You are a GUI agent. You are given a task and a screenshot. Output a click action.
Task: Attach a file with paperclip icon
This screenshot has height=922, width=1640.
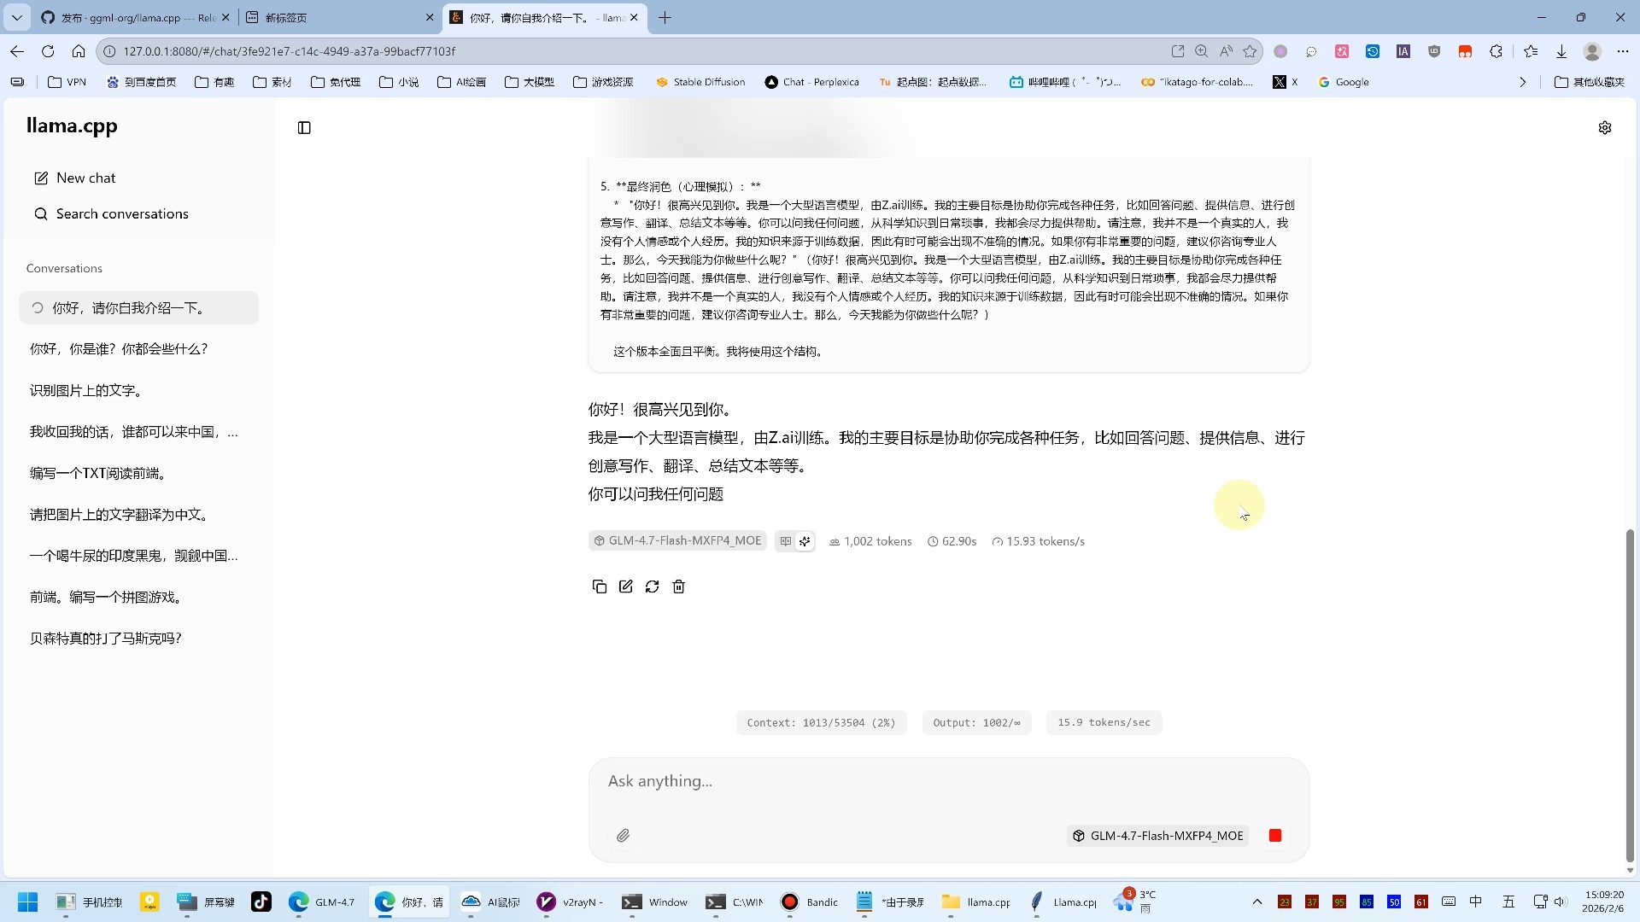623,836
